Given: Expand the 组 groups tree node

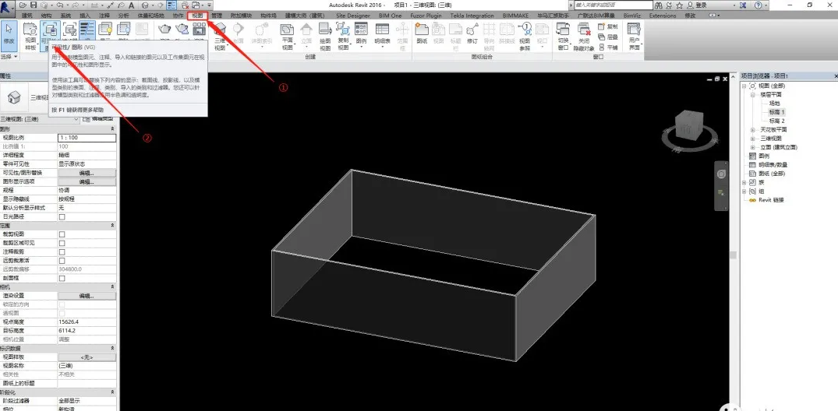Looking at the screenshot, I should [744, 191].
